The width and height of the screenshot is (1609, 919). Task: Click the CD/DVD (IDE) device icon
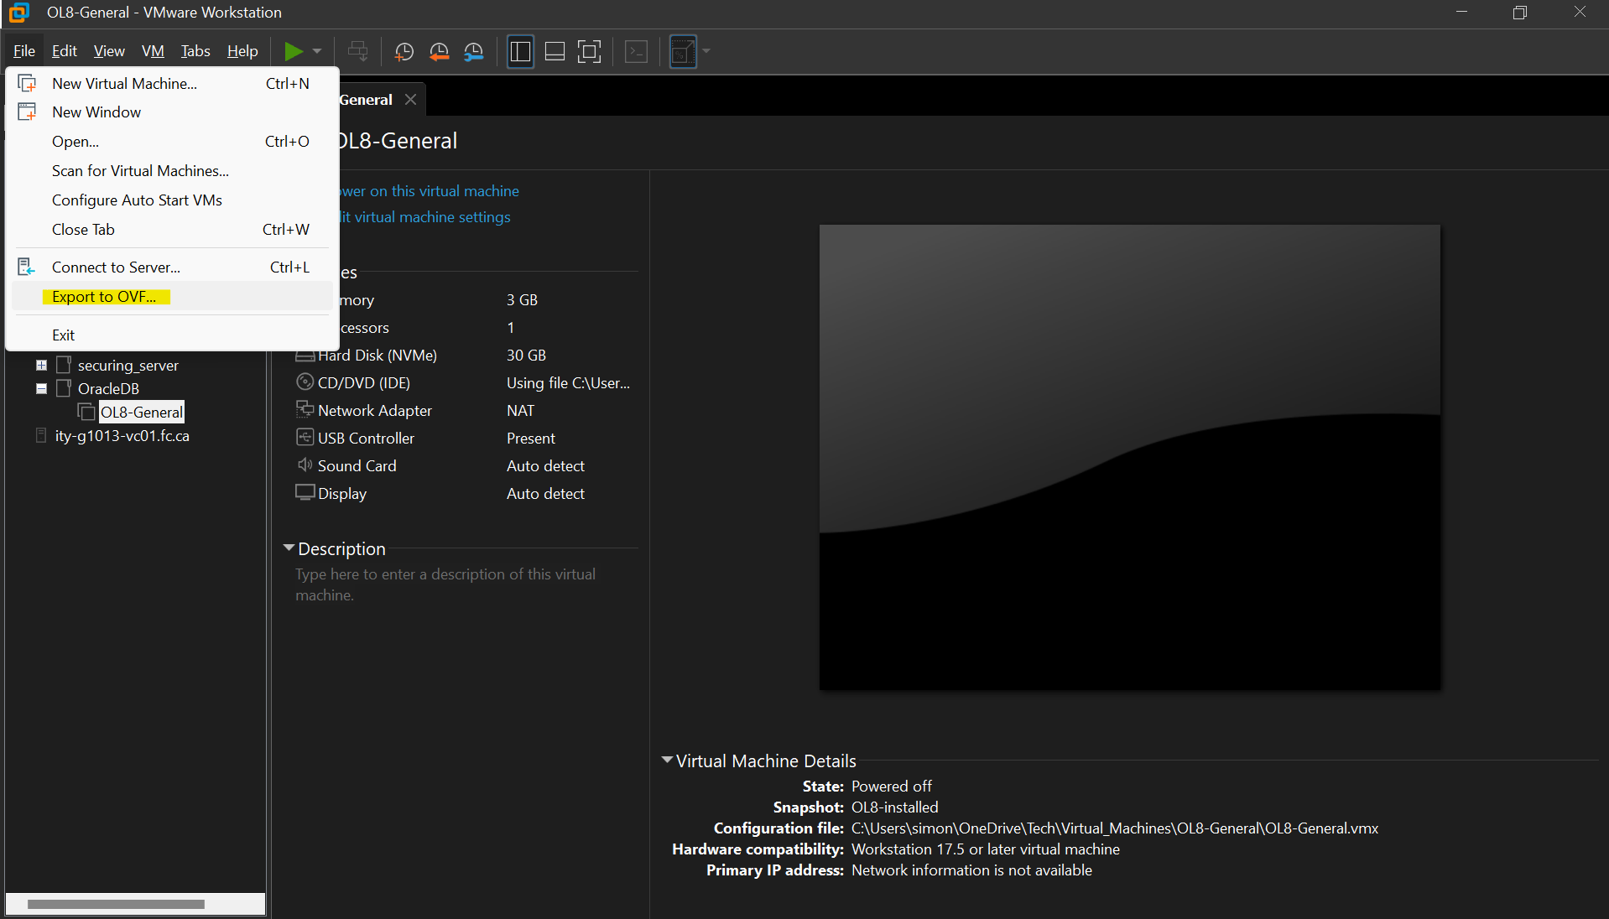(x=305, y=382)
